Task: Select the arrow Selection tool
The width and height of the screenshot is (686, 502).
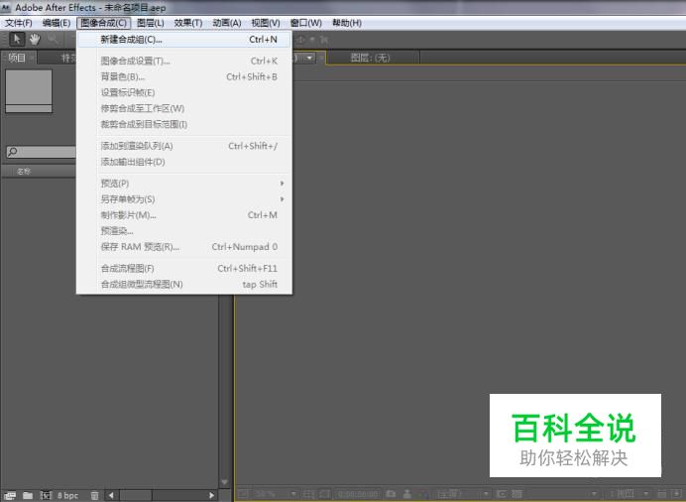Action: coord(17,40)
